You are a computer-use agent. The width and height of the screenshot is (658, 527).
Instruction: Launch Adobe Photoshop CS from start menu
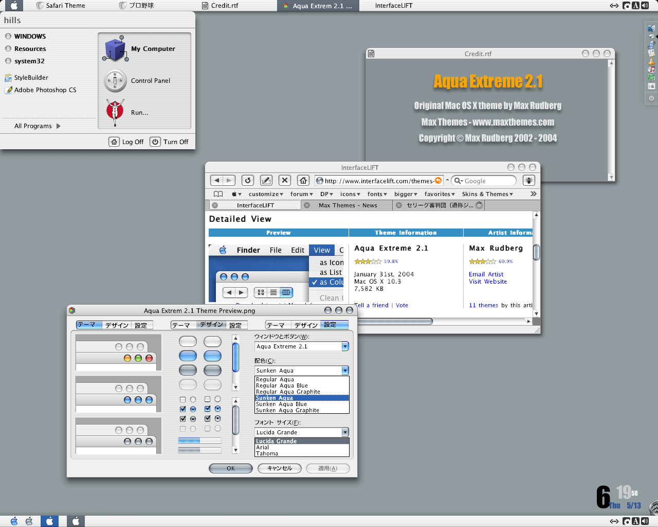pyautogui.click(x=41, y=90)
